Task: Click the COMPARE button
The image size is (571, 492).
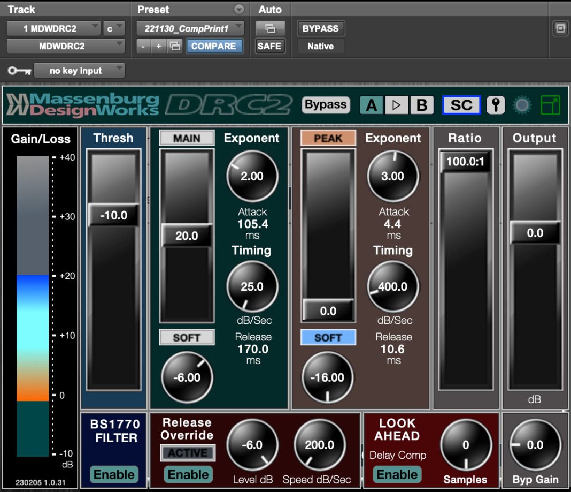Action: [214, 46]
